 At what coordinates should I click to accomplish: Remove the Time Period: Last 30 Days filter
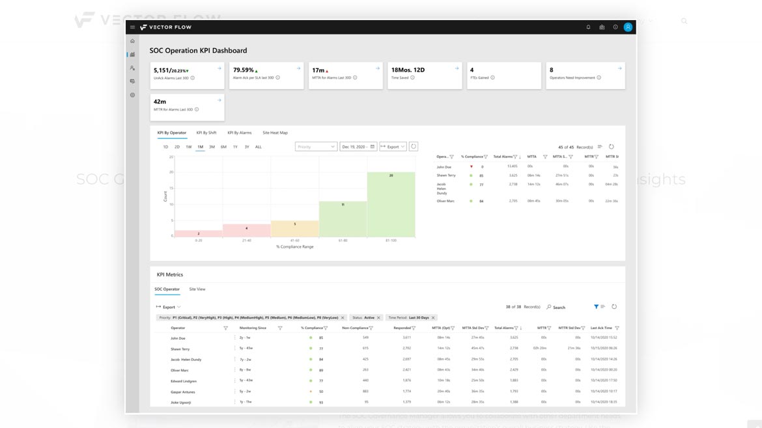433,317
